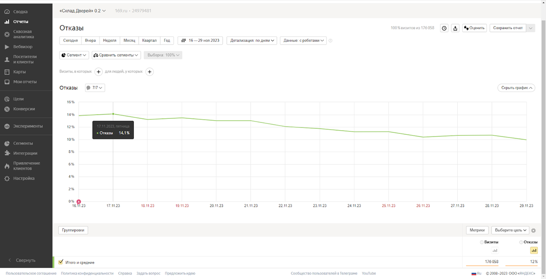Switch language via Ru flag

tap(476, 274)
